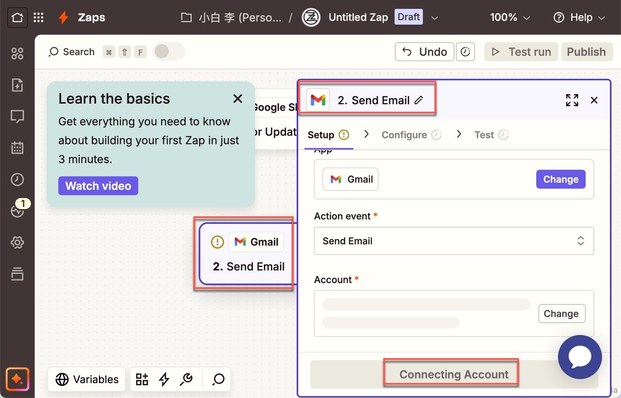This screenshot has height=398, width=621.
Task: Open the apps grid menu
Action: click(x=39, y=17)
